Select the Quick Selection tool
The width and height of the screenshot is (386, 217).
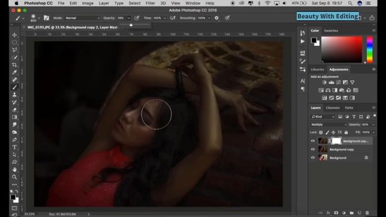coord(14,57)
